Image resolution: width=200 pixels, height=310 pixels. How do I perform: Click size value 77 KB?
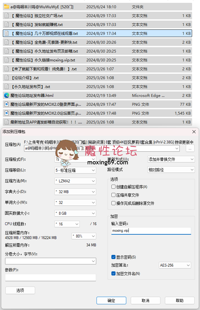coord(185,104)
